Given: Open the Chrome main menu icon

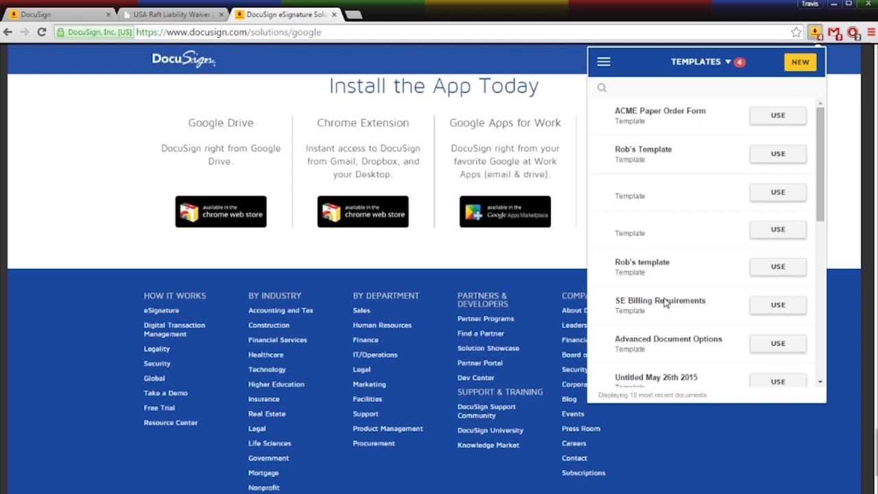Looking at the screenshot, I should coord(871,32).
